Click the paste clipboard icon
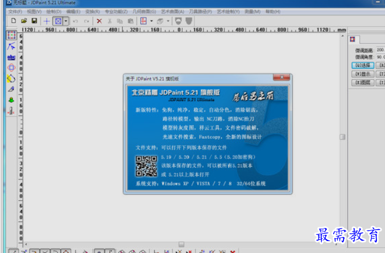Image resolution: width=385 pixels, height=253 pixels. pos(131,21)
